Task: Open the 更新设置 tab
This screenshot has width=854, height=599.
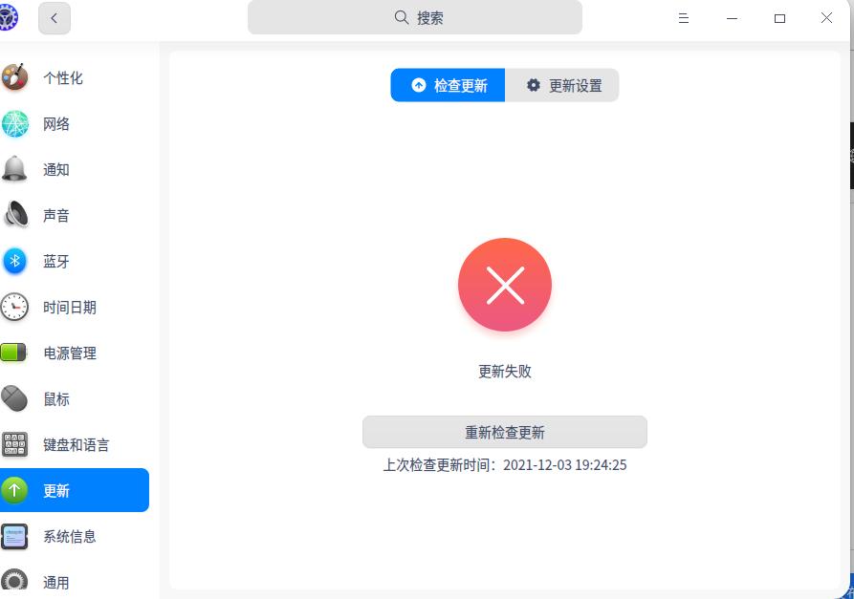Action: (x=562, y=85)
